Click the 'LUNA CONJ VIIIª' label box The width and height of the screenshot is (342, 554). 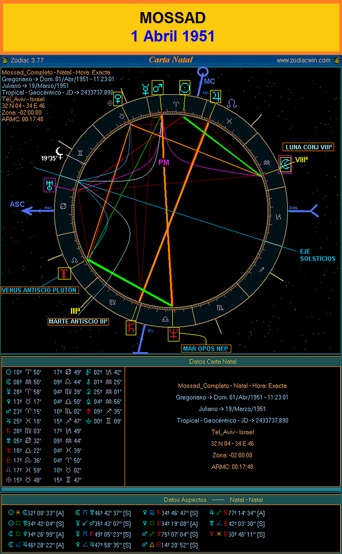[309, 147]
